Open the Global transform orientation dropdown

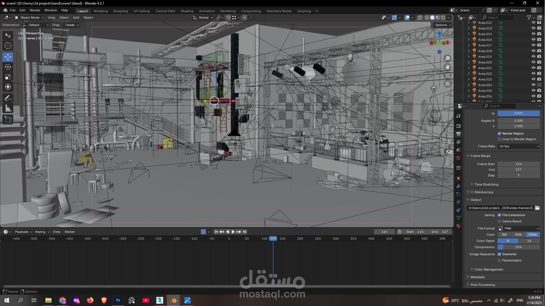point(203,18)
